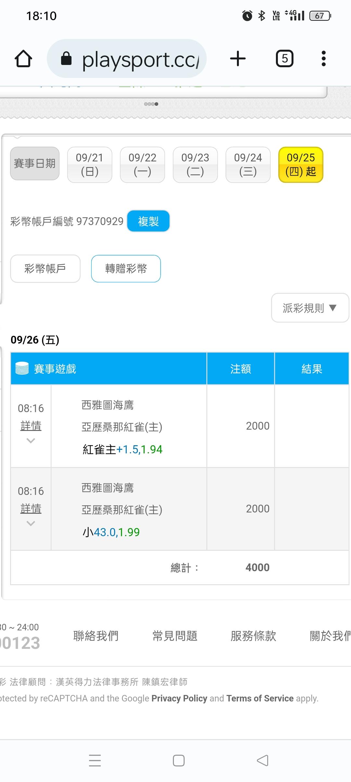The image size is (351, 782).
Task: Expand details chevron of second 08:16 bet
Action: tap(31, 523)
